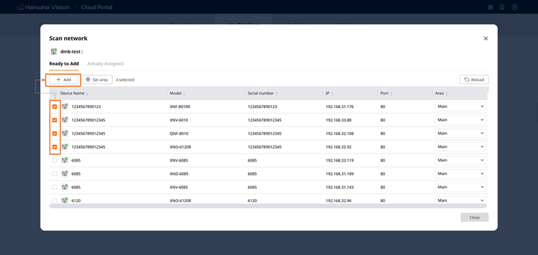Click camera icon in the 192.168.33.119 row
The height and width of the screenshot is (255, 538).
pos(65,160)
